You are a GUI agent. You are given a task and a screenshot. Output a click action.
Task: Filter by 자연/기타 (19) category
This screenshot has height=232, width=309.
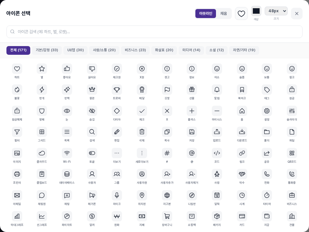pos(244,50)
